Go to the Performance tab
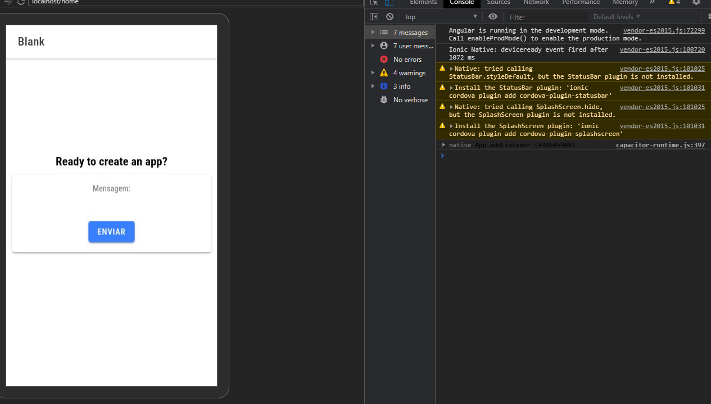Screen dimensions: 711x404 point(581,2)
